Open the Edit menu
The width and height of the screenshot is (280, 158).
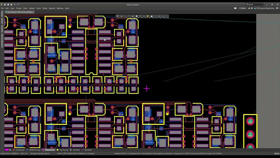pos(7,8)
